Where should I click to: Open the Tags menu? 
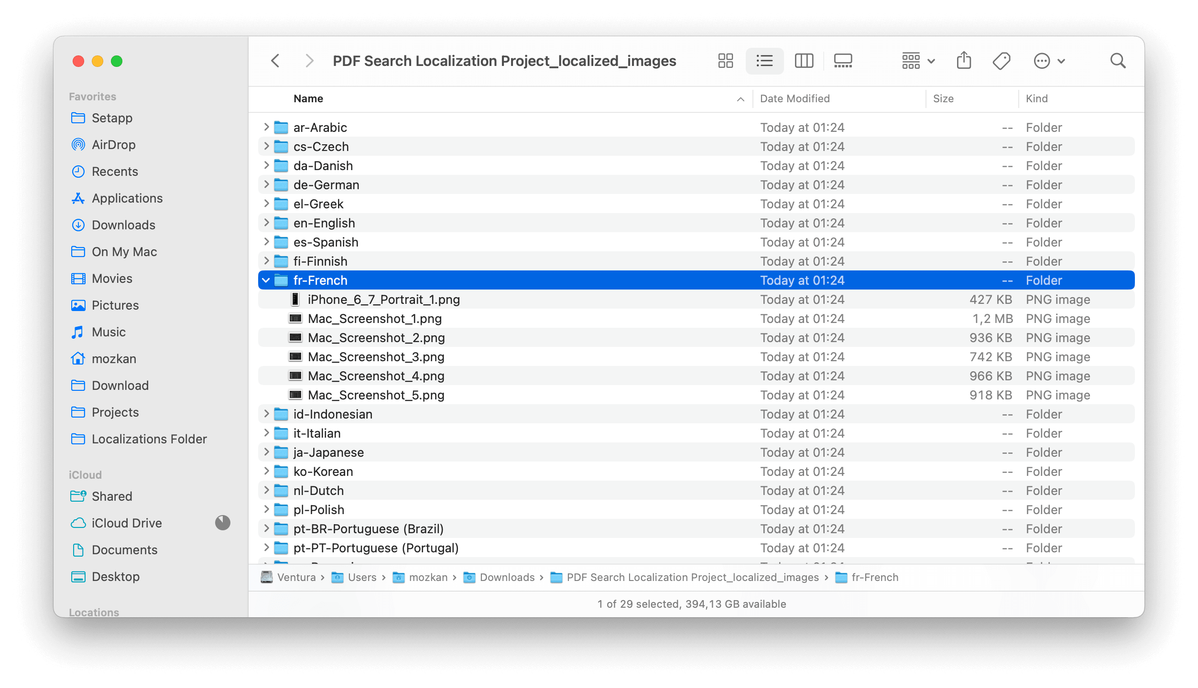[1002, 61]
